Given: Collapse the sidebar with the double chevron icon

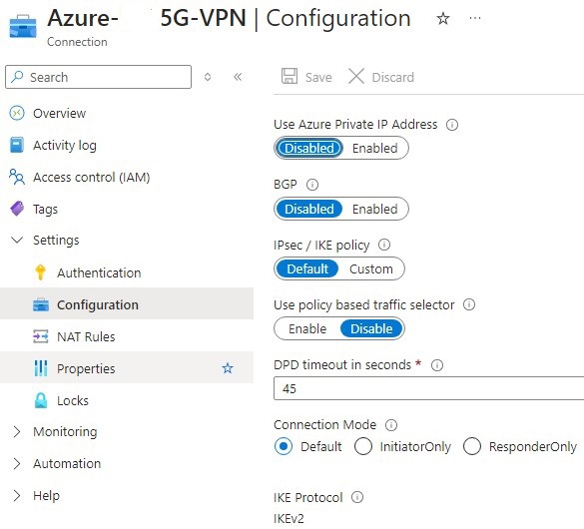Looking at the screenshot, I should coord(238,77).
